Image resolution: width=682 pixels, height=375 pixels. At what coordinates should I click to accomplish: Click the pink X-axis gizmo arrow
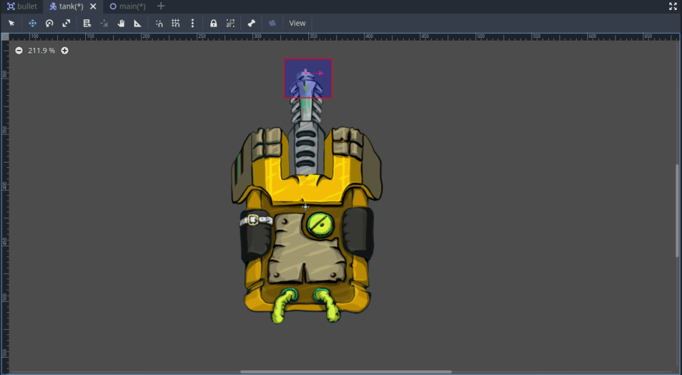click(320, 73)
